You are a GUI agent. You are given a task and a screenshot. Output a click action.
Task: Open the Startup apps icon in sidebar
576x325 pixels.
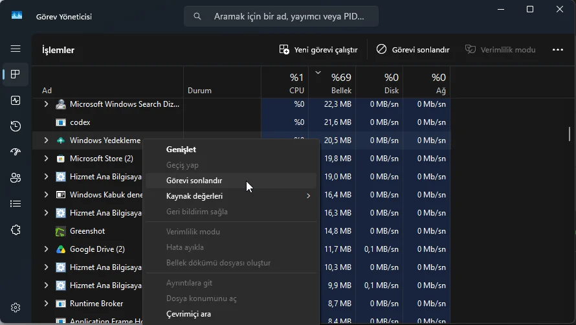[x=16, y=152]
